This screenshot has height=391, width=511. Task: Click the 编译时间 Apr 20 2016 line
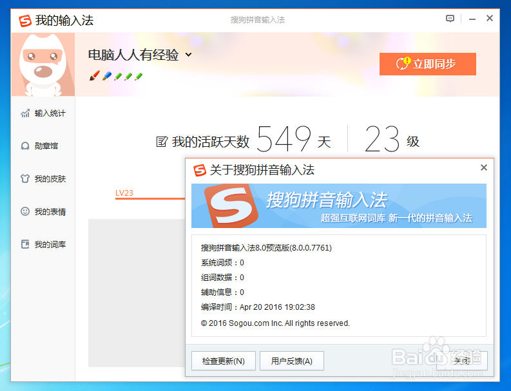tap(258, 307)
